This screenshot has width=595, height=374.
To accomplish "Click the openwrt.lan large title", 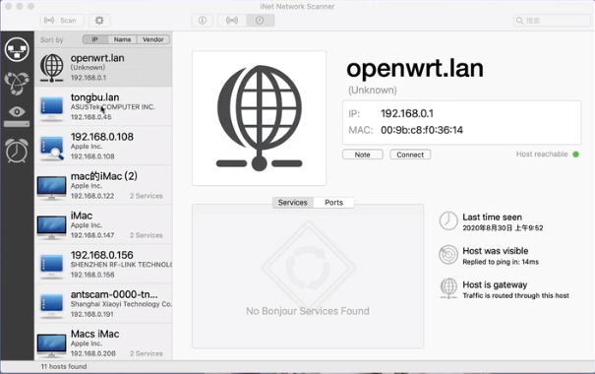I will (415, 69).
